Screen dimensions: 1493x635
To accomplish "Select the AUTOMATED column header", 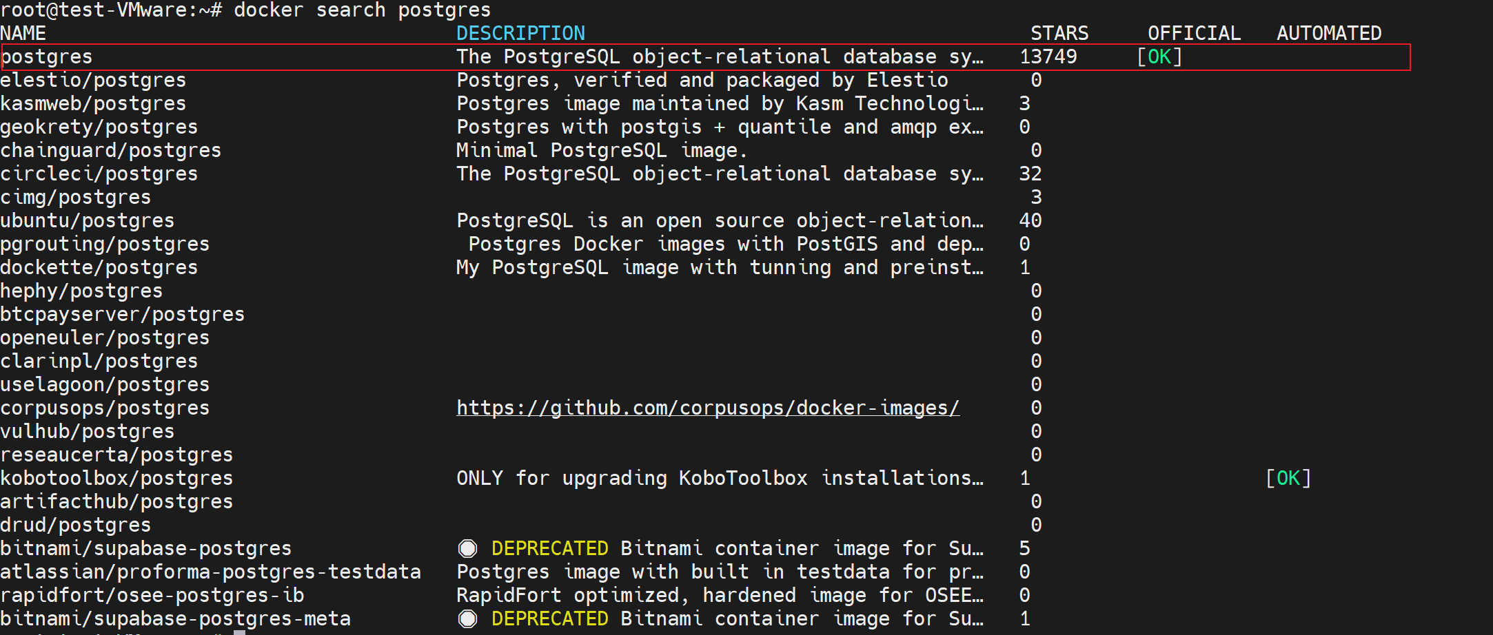I will tap(1329, 33).
